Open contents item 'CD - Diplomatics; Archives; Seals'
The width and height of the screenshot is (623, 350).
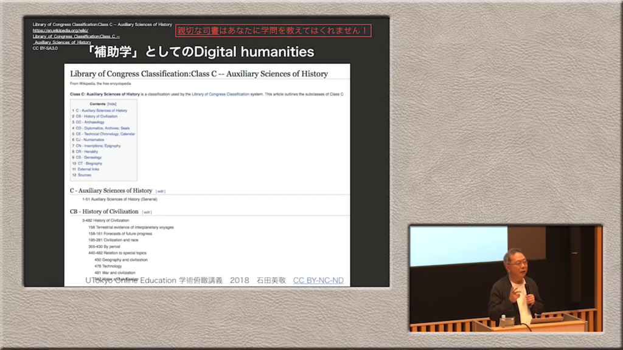pyautogui.click(x=103, y=128)
